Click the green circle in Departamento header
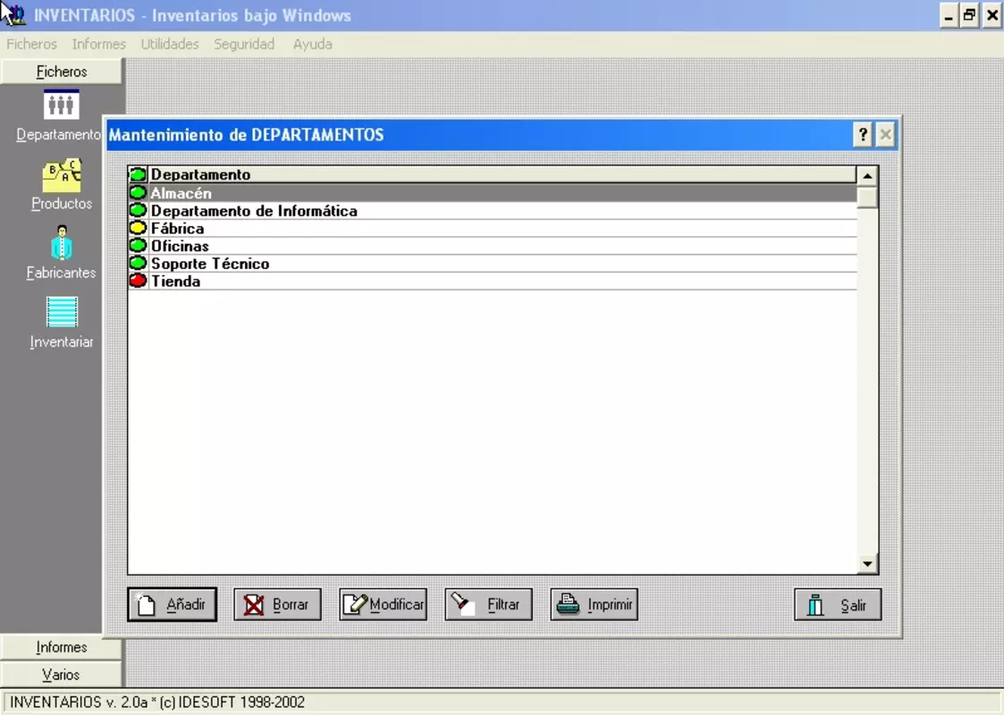The image size is (1004, 715). click(138, 174)
